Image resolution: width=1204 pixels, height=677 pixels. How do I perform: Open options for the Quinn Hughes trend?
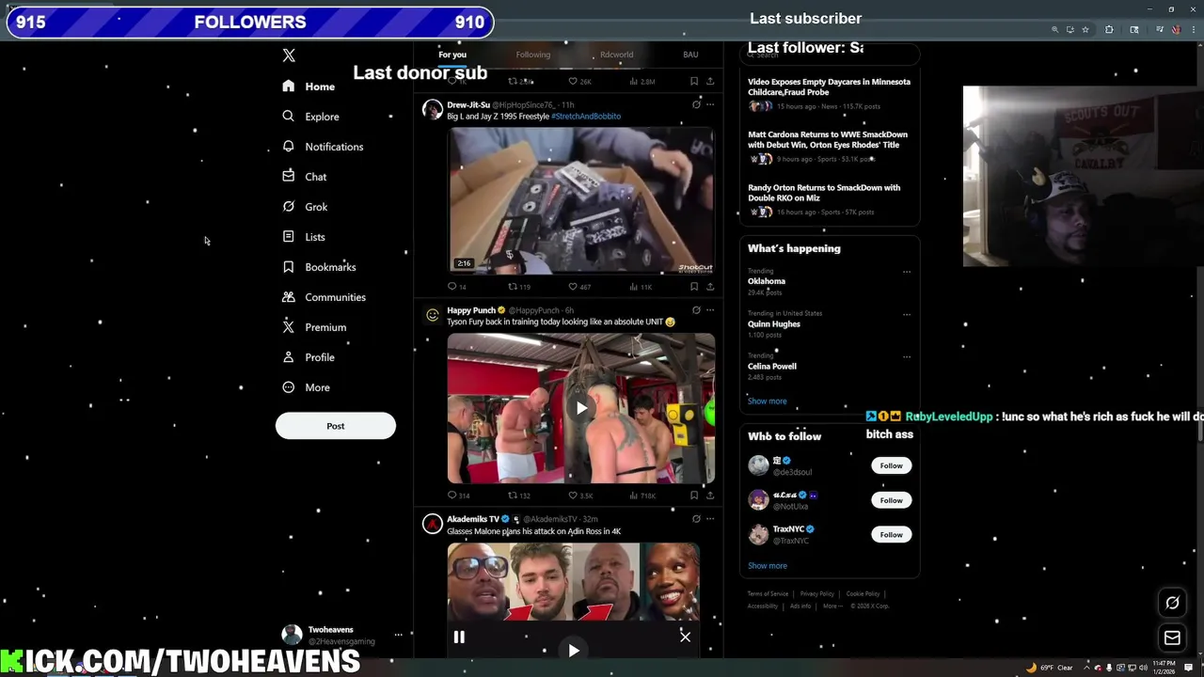pos(907,314)
